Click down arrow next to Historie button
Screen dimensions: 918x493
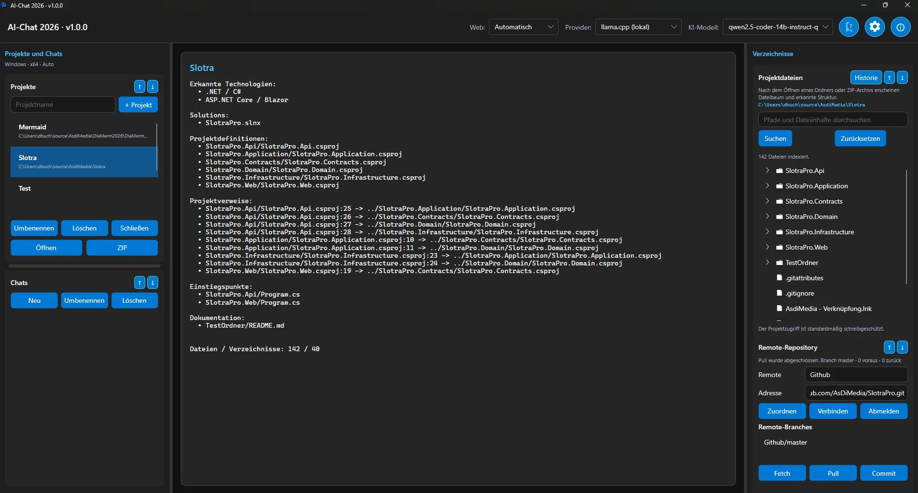coord(902,78)
